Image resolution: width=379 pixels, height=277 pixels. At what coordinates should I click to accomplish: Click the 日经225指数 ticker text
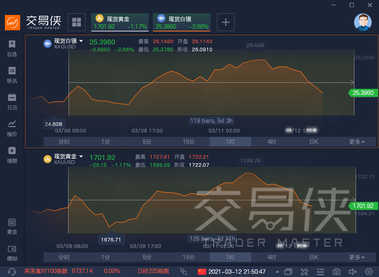point(153,271)
